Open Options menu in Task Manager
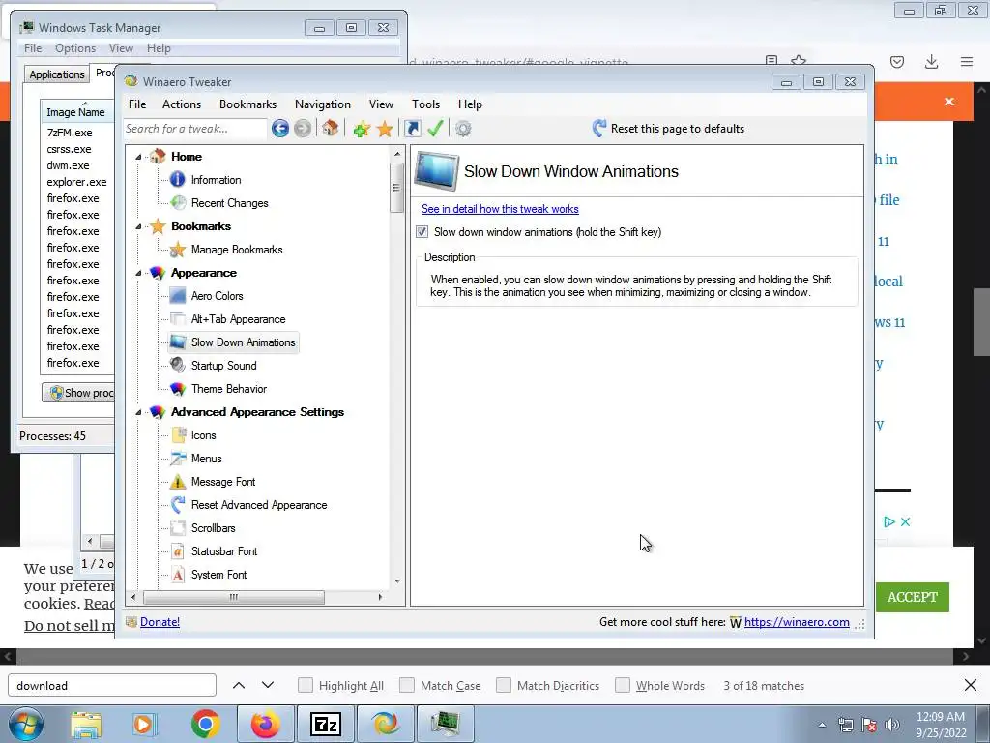The width and height of the screenshot is (990, 743). coord(75,48)
